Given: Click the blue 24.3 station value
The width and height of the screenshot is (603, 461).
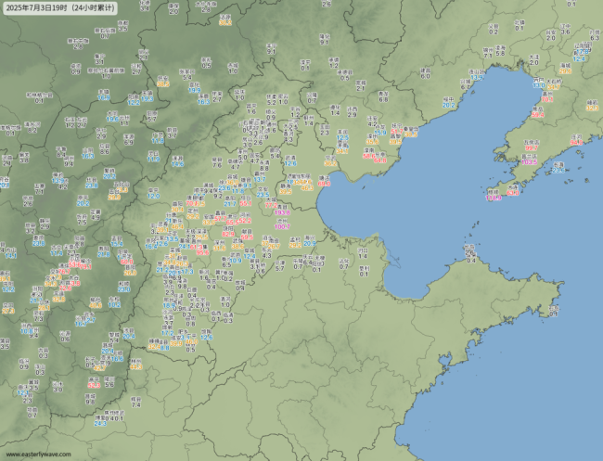Looking at the screenshot, I should click(100, 424).
